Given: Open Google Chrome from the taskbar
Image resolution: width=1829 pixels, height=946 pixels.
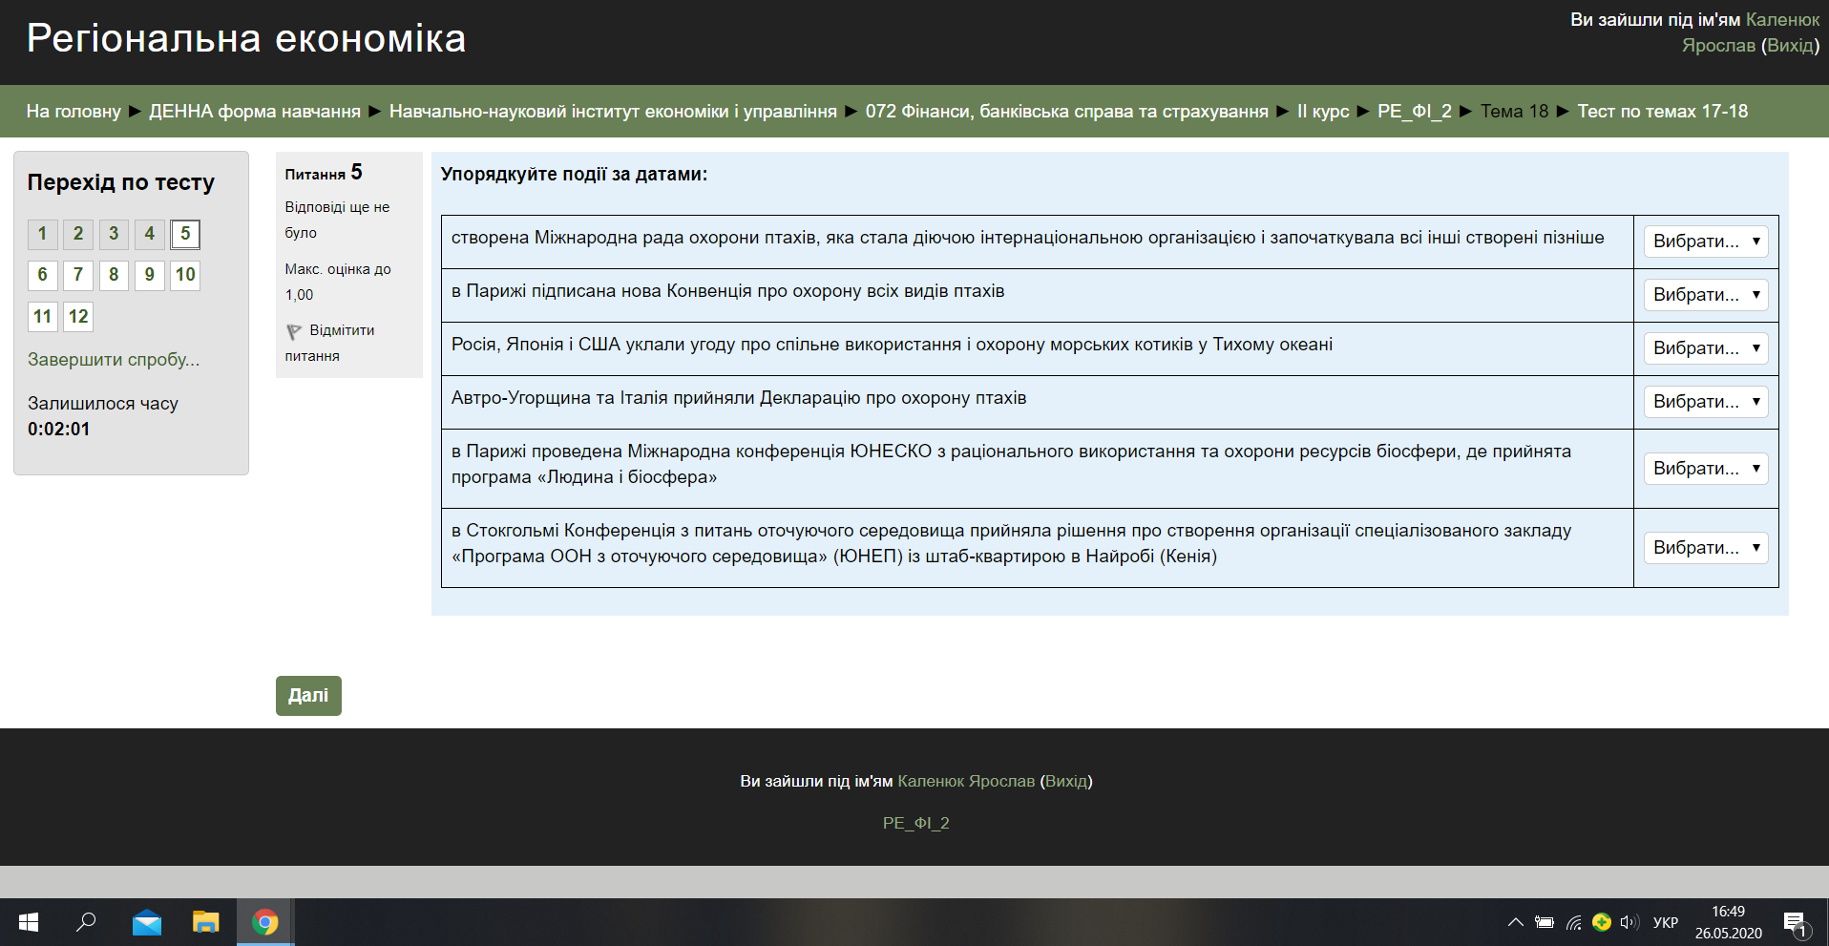Looking at the screenshot, I should 264,921.
